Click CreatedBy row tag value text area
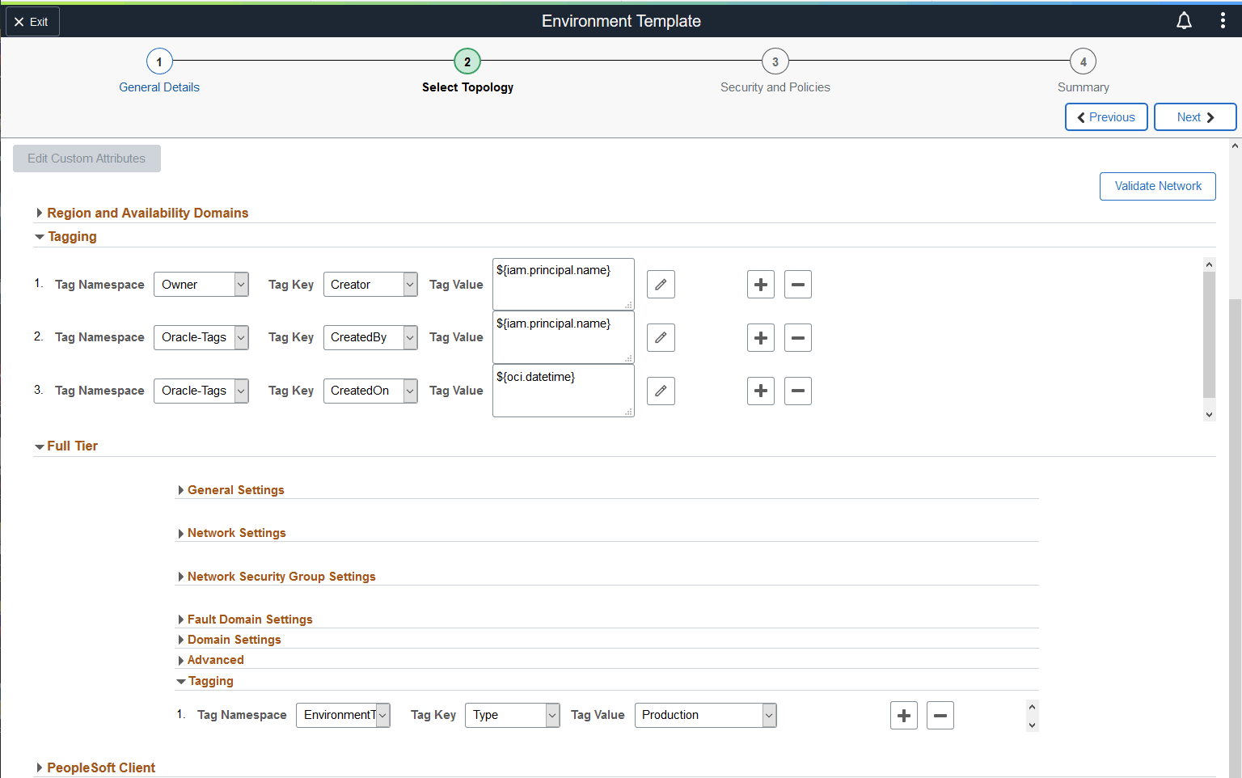Image resolution: width=1242 pixels, height=778 pixels. [x=564, y=337]
